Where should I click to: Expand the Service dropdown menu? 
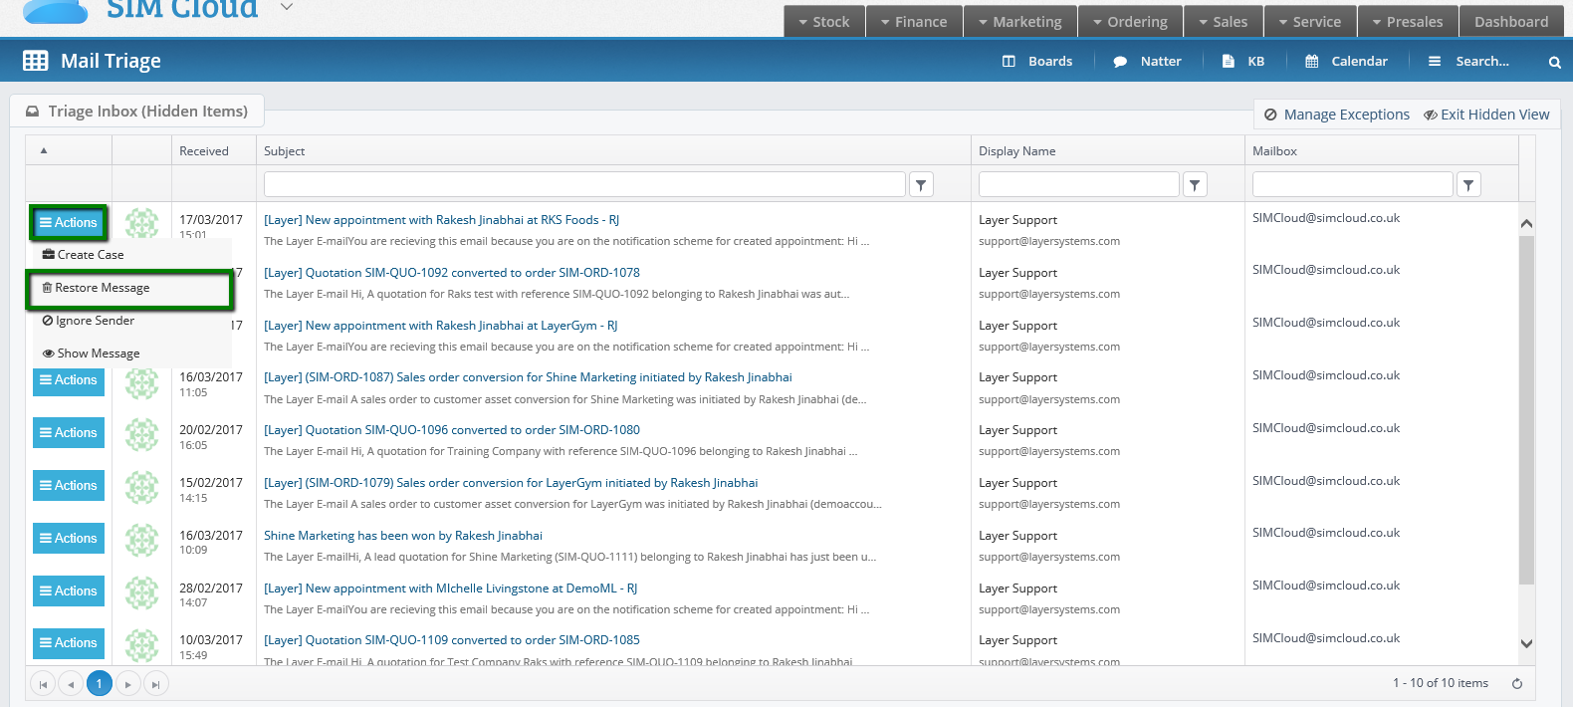(1310, 22)
